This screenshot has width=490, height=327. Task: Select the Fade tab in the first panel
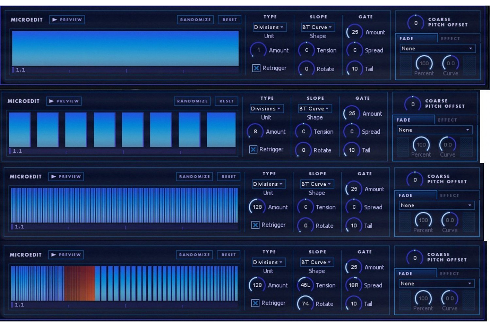(x=416, y=39)
